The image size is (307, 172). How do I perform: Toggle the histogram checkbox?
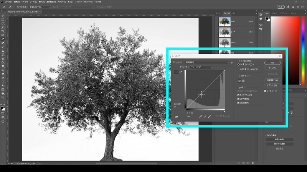238,95
